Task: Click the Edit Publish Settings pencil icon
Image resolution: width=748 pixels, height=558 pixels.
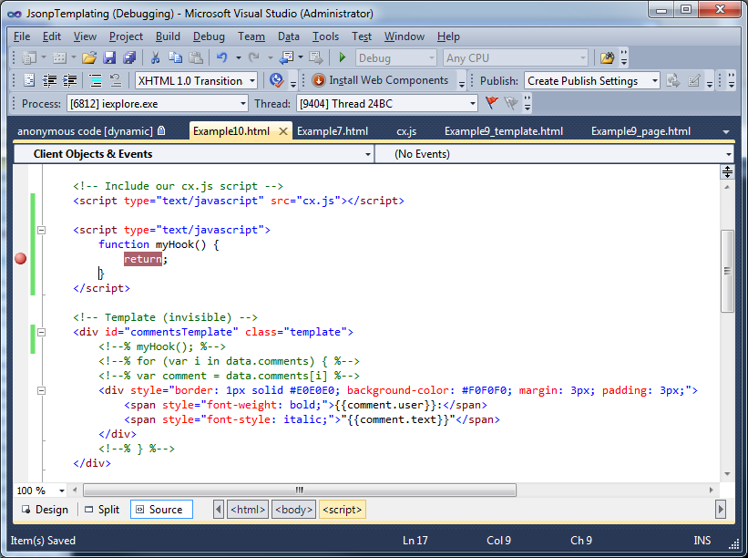Action: (x=694, y=80)
